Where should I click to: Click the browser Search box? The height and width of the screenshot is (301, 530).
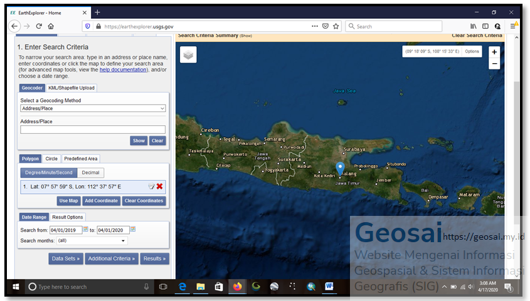coord(394,26)
